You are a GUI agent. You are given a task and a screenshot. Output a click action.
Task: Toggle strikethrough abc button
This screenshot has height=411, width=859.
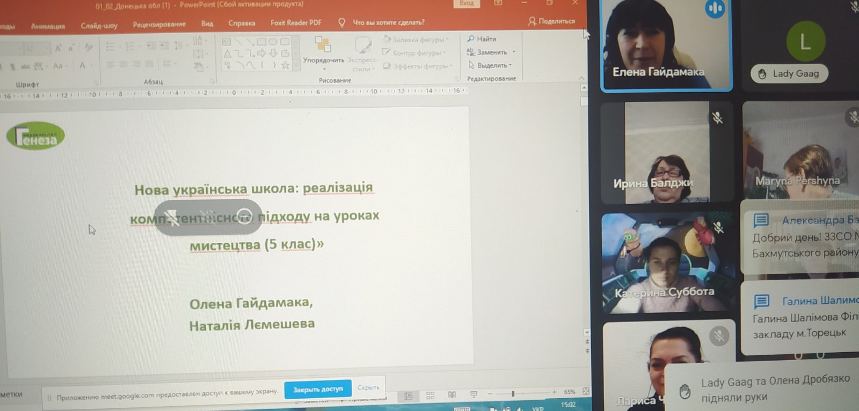[x=25, y=66]
